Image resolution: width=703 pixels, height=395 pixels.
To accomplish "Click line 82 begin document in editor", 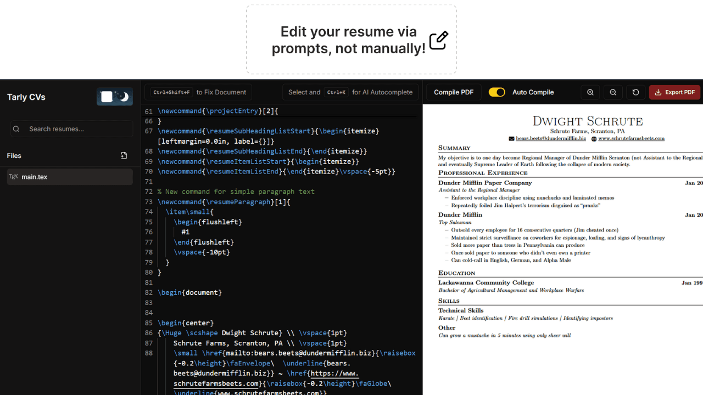I will [189, 292].
